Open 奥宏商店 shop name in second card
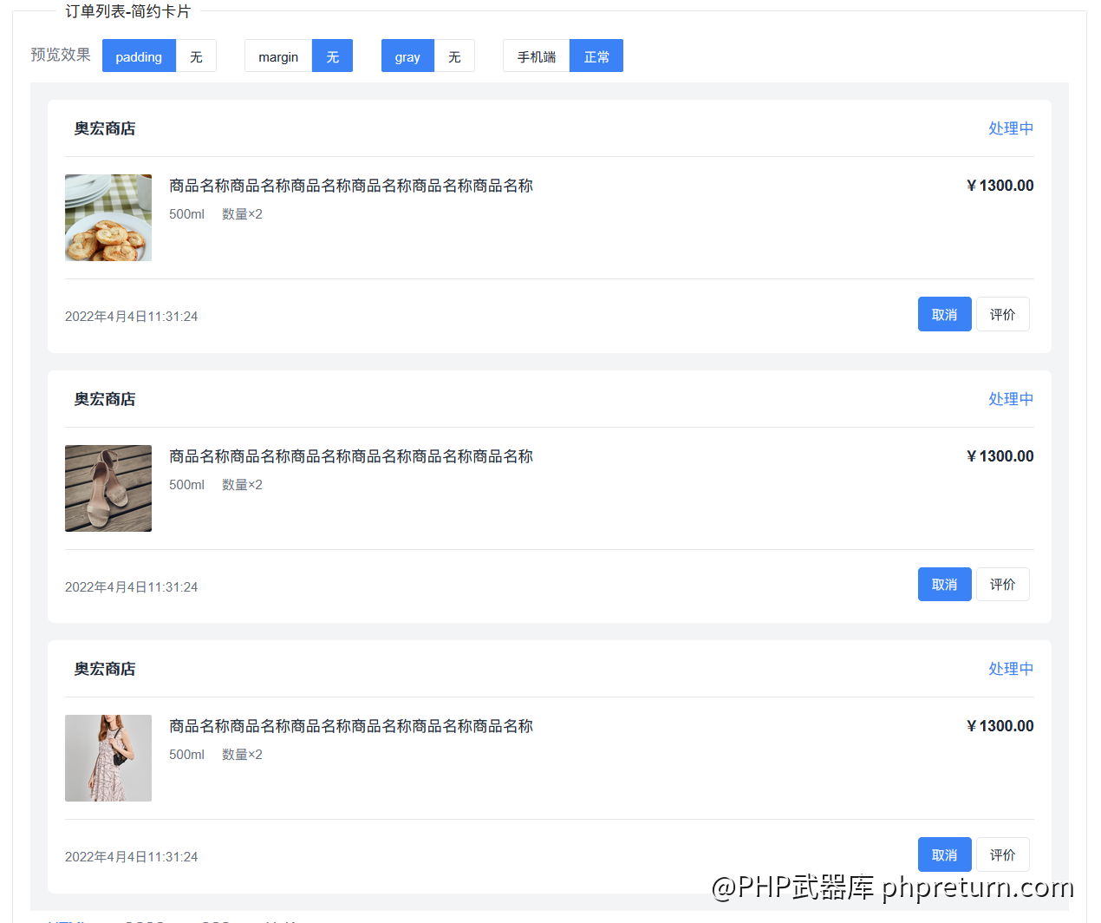Viewport: 1101px width, 923px height. 105,399
